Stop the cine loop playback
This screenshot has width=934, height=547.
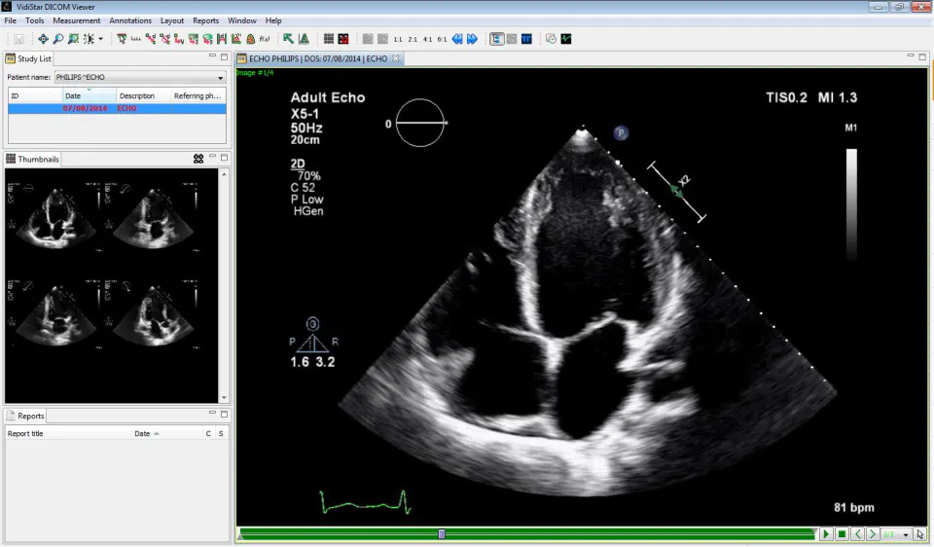(842, 534)
